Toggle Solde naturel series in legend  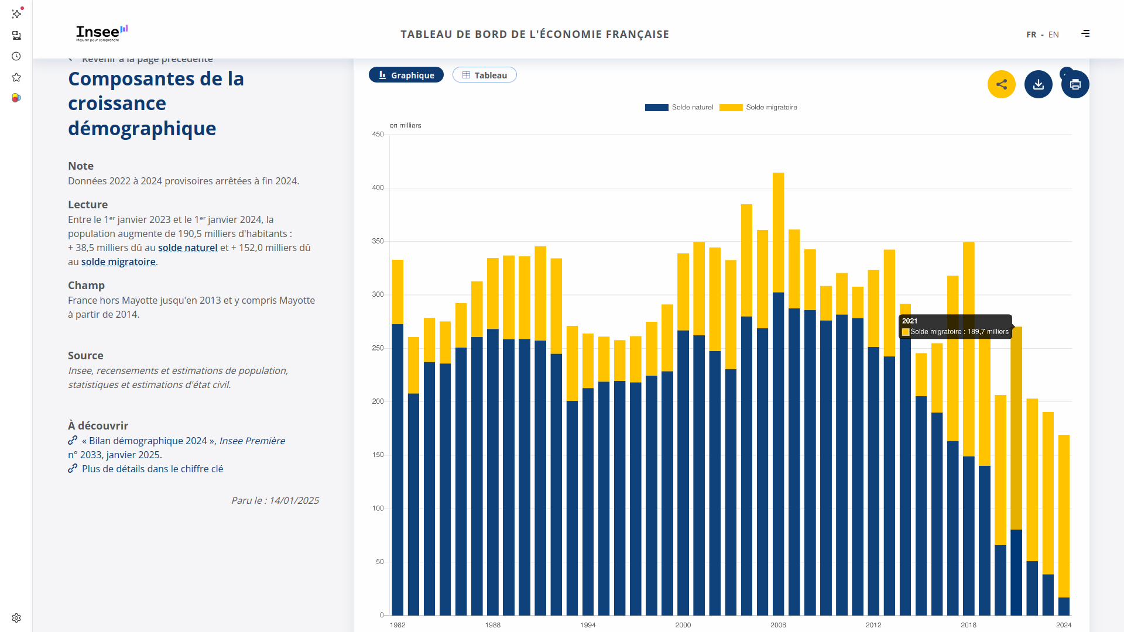click(679, 108)
